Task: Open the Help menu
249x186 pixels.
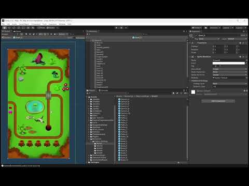Action: [x=70, y=24]
